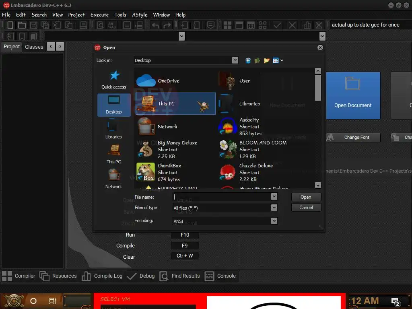Click the Cortana circle on taskbar
The height and width of the screenshot is (309, 412).
click(x=33, y=301)
